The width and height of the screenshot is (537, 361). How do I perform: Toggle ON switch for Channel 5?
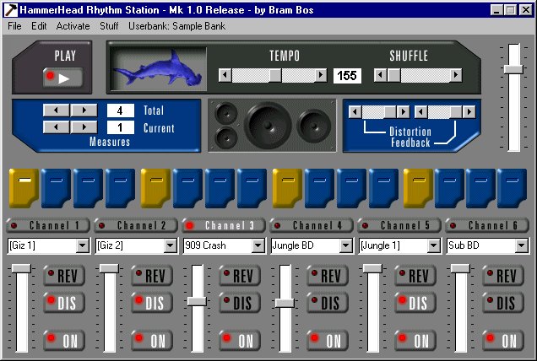(415, 341)
